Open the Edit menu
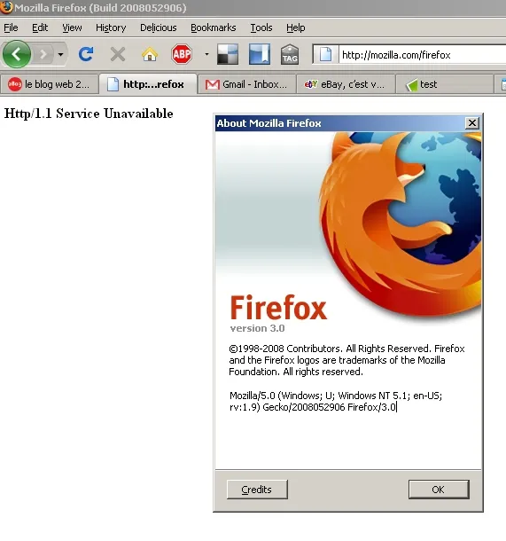The width and height of the screenshot is (506, 541). click(x=40, y=27)
